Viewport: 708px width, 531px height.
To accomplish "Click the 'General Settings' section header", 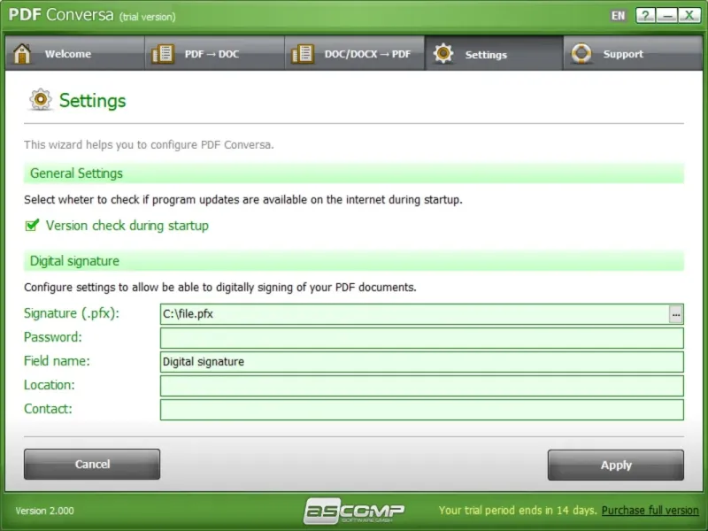I will 354,173.
